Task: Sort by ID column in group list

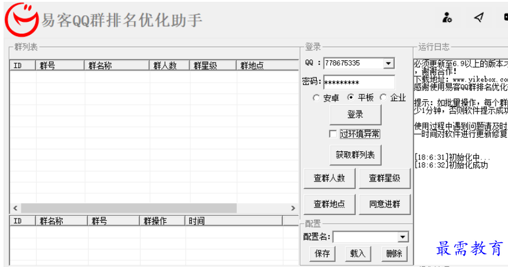Action: coord(22,66)
